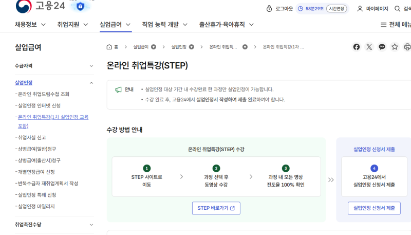Open breadcrumb 실업급여 dropdown arrow

tap(154, 47)
